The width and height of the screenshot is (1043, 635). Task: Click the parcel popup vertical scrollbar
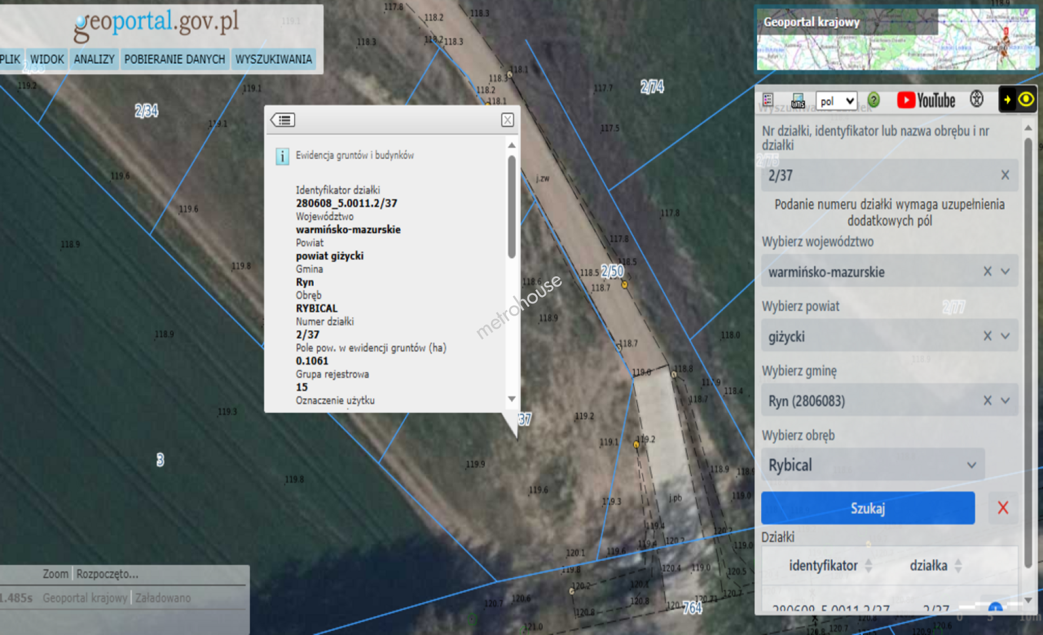pos(511,206)
